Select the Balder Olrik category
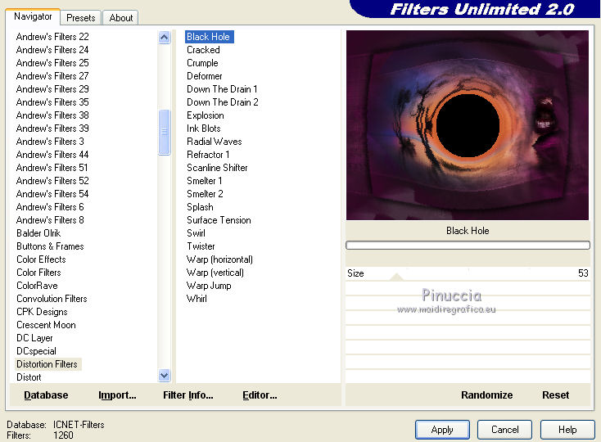Viewport: 601px width, 442px height. 38,233
